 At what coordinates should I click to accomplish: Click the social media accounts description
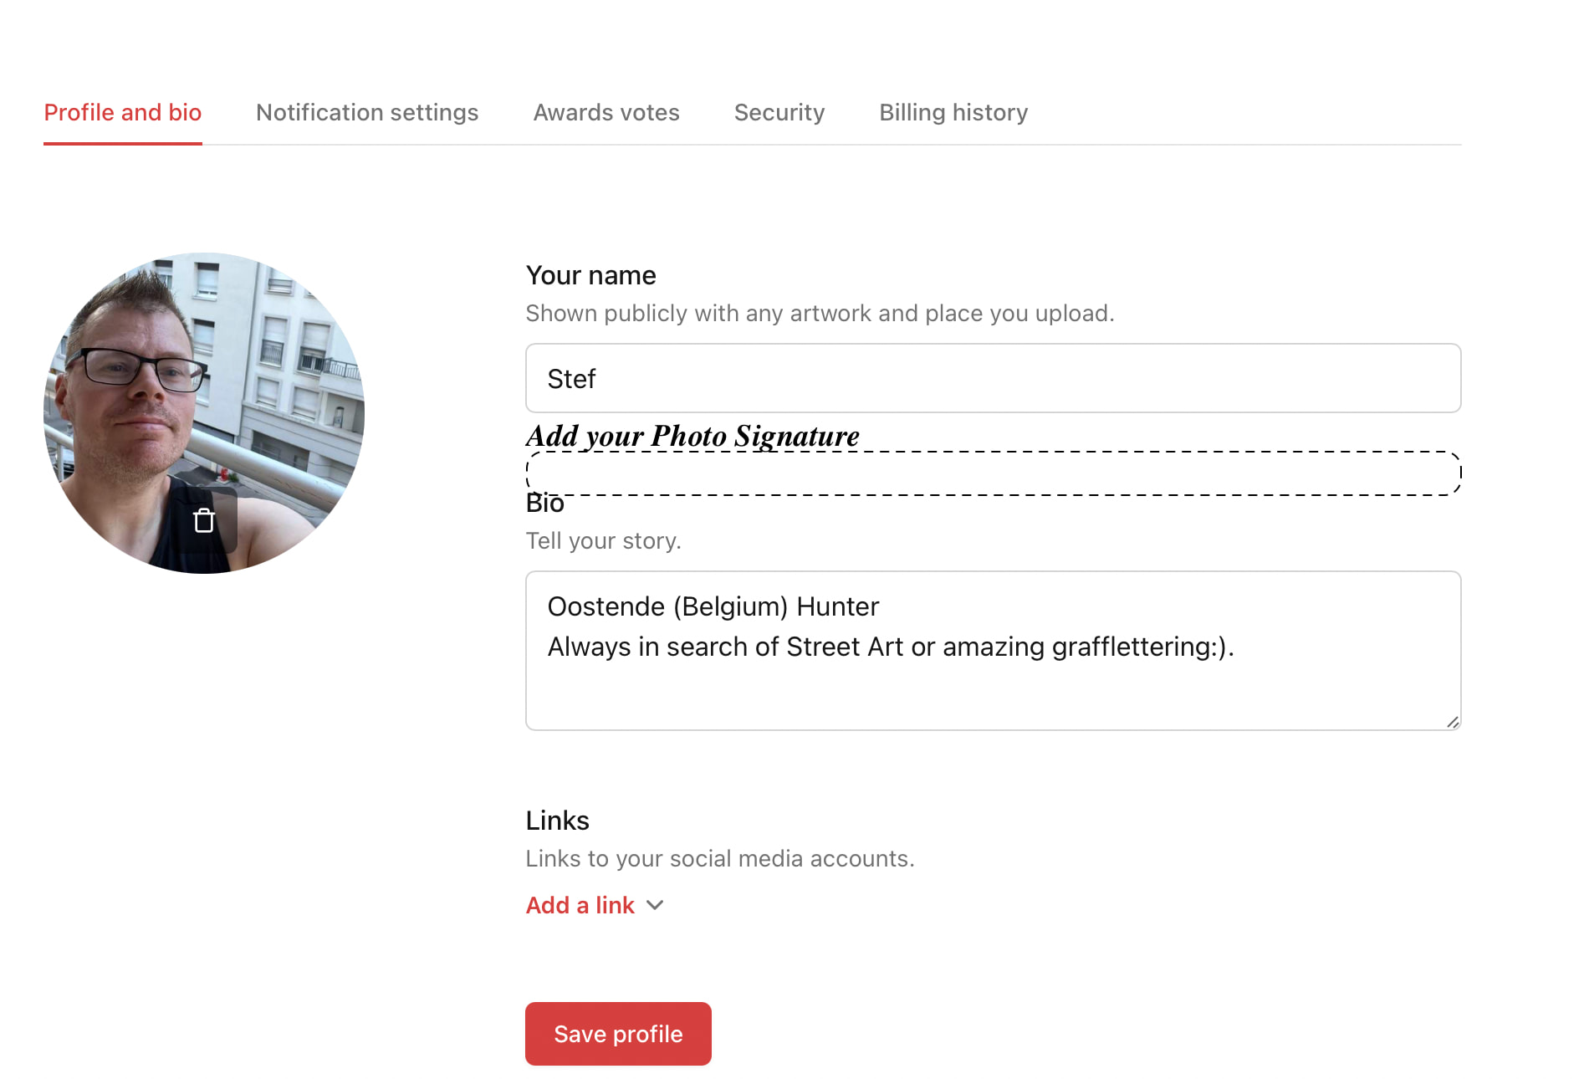(720, 859)
